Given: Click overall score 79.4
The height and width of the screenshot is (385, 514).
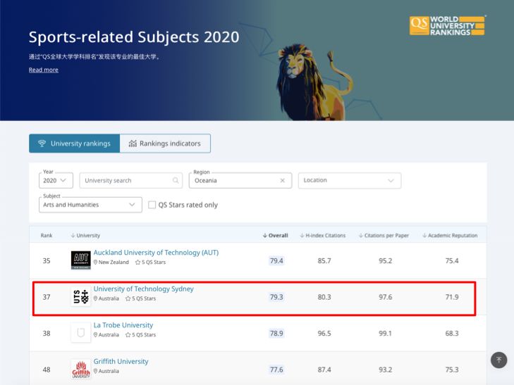Looking at the screenshot, I should click(276, 260).
